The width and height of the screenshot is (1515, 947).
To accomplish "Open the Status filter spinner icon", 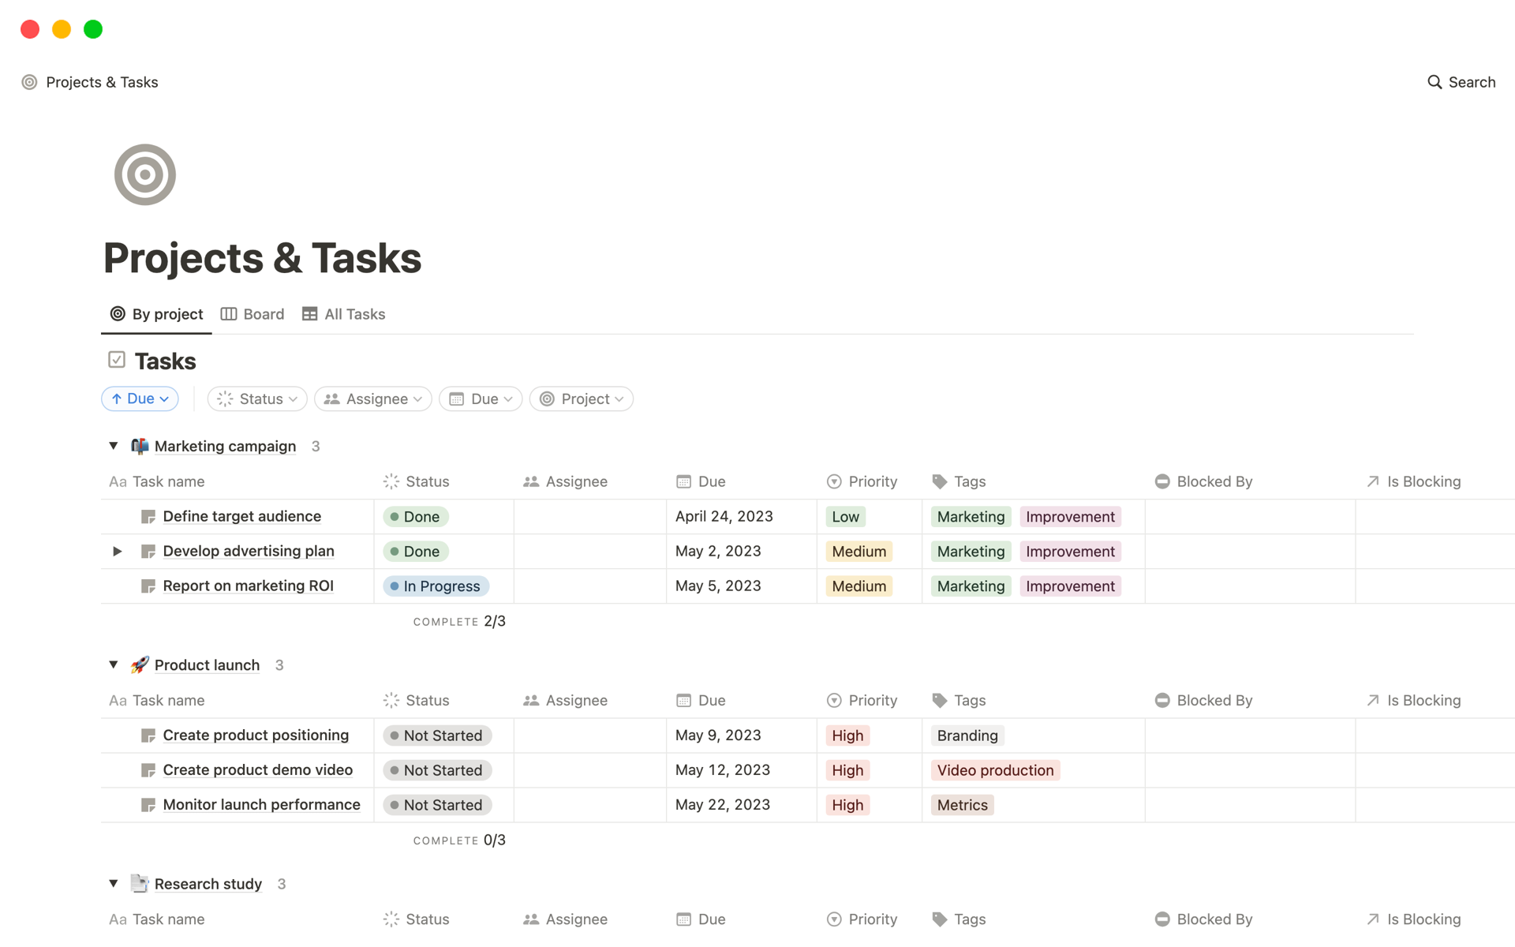I will coord(225,399).
